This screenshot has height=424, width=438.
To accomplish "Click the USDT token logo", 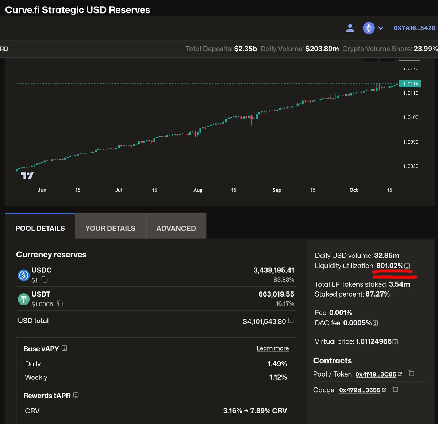I will (24, 299).
